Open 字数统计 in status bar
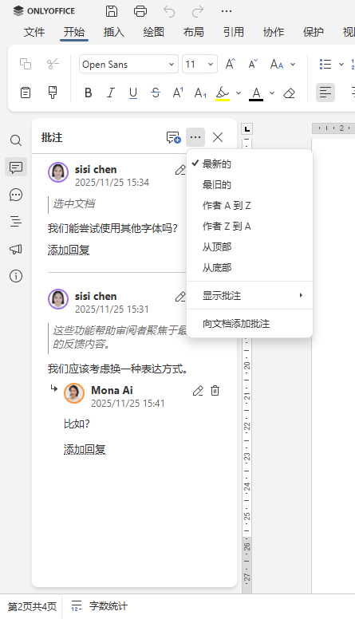Image resolution: width=355 pixels, height=619 pixels. pyautogui.click(x=100, y=606)
